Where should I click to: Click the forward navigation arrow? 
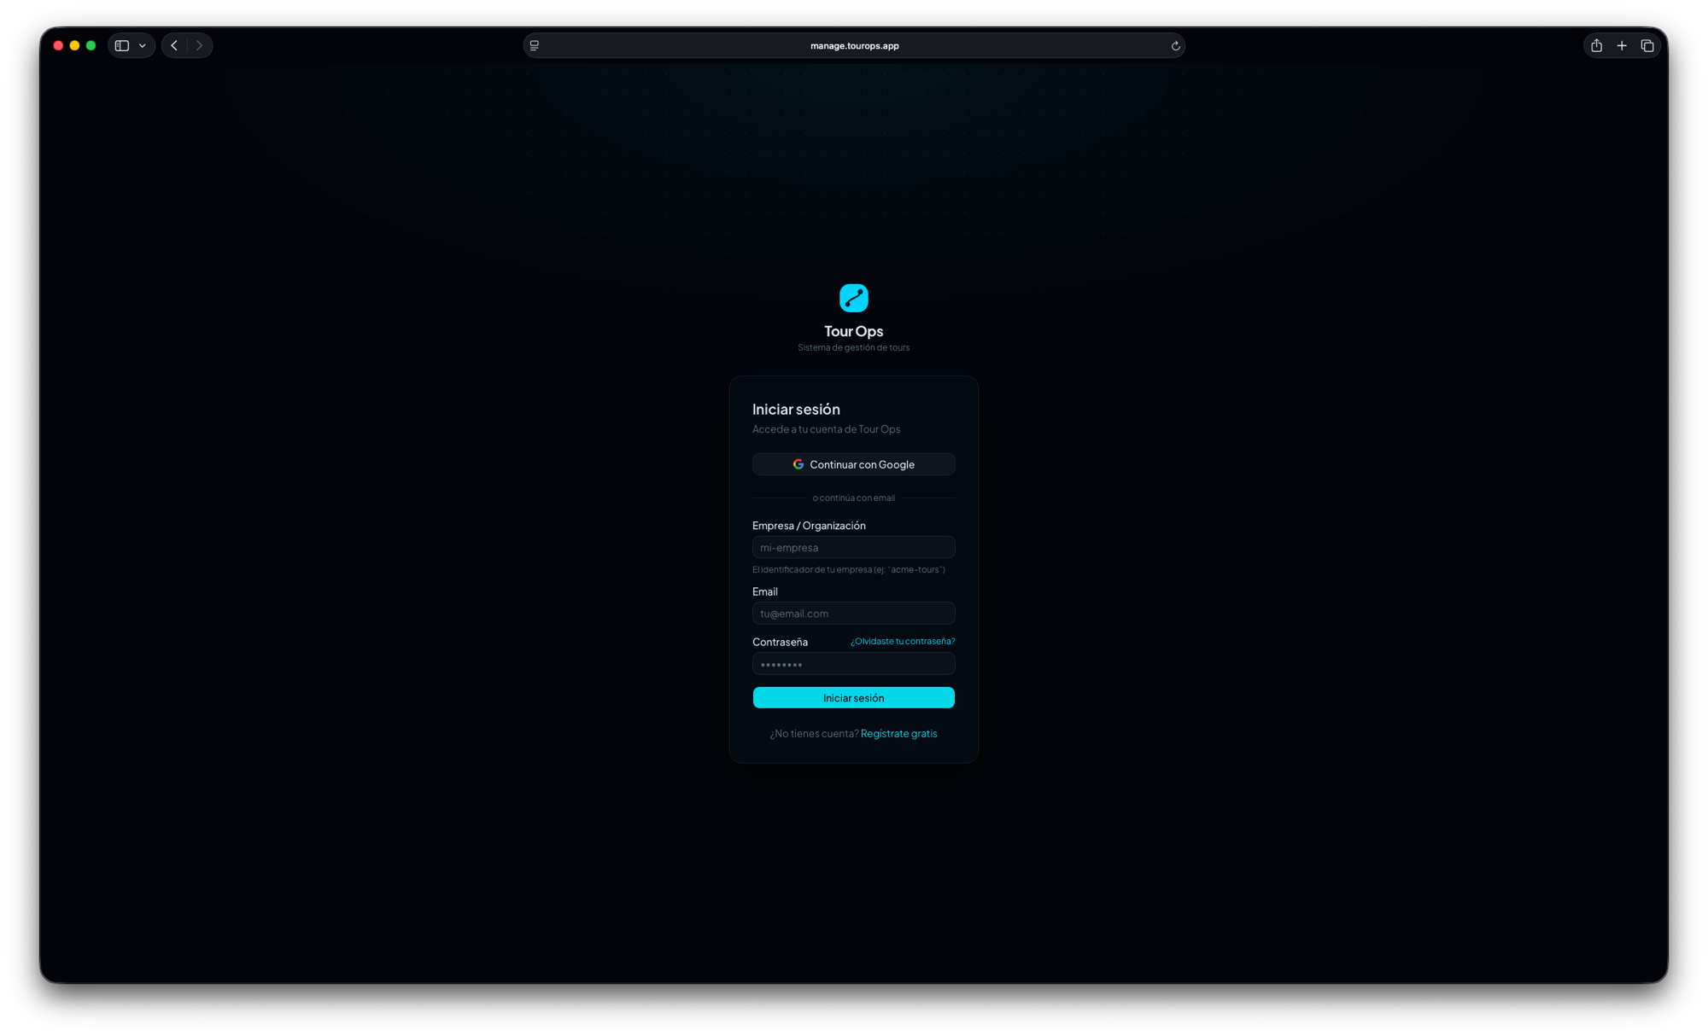pos(199,45)
